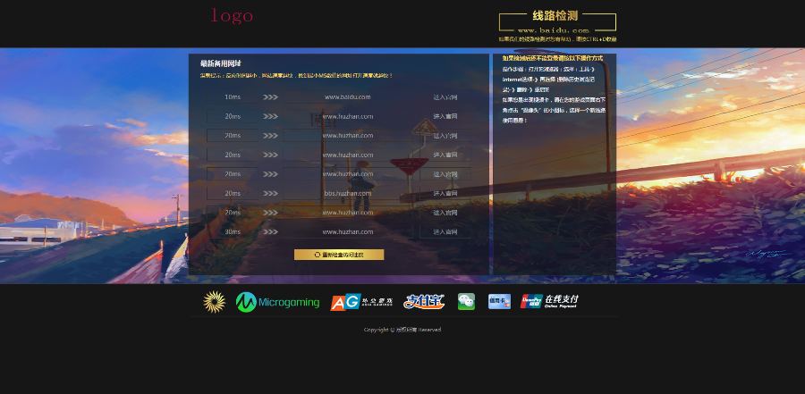Click the gold sunburst logo in the footer
805x394 pixels.
tap(214, 302)
